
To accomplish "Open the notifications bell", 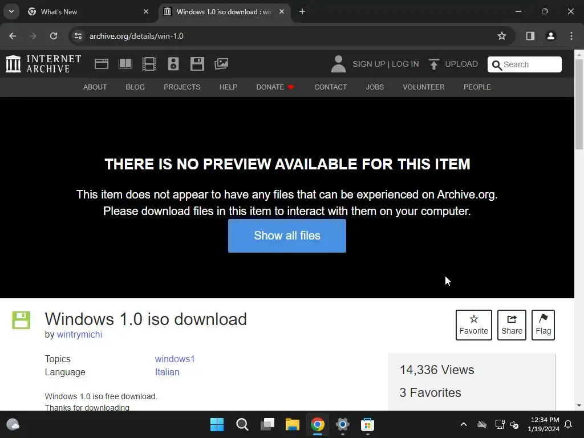I will [x=569, y=424].
